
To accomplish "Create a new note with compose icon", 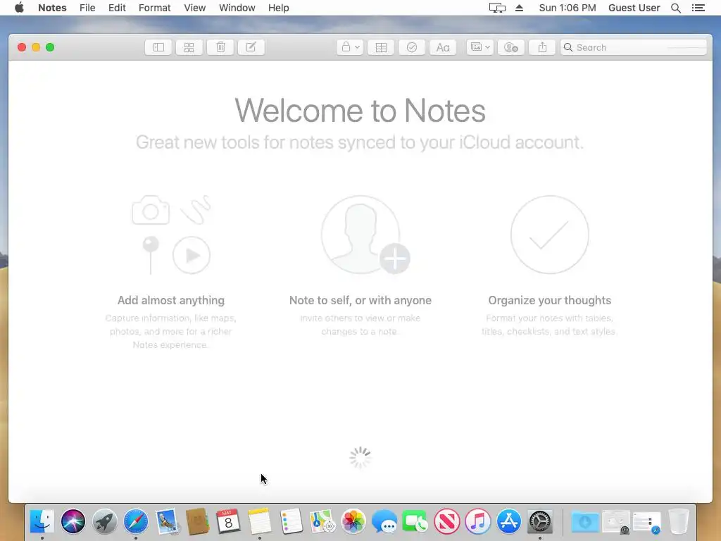I will 251,47.
